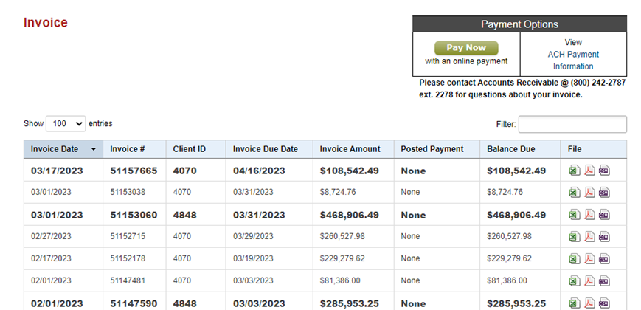The height and width of the screenshot is (310, 641).
Task: Sort by Posted Payment column header
Action: (432, 149)
